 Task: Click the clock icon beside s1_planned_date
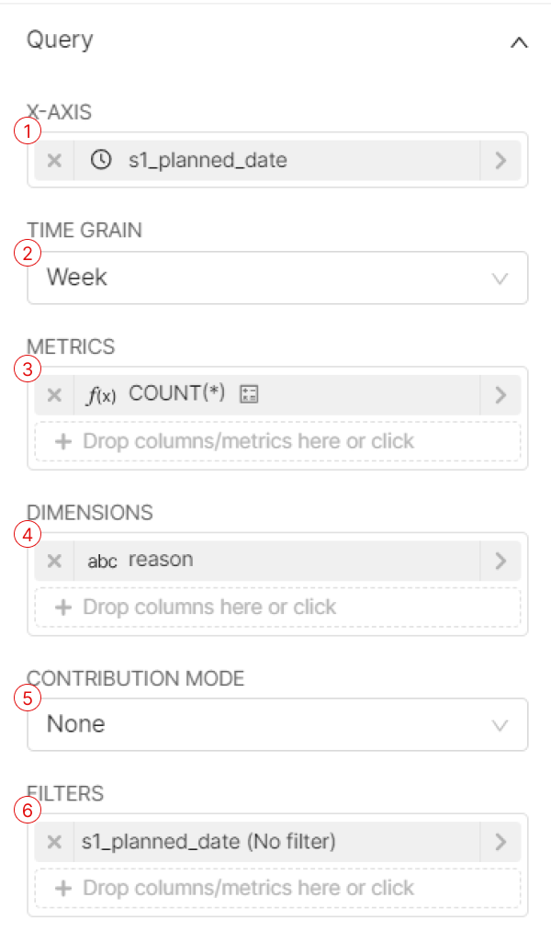tap(101, 160)
